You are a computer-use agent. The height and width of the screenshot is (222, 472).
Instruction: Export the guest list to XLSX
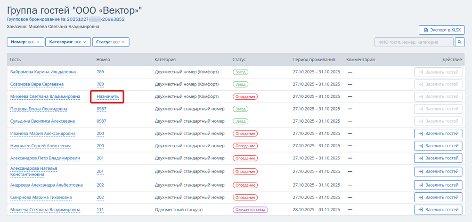click(441, 30)
